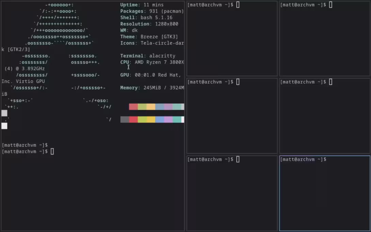Click the '245MiB / 3924M' memory value
This screenshot has width=371, height=232.
164,88
